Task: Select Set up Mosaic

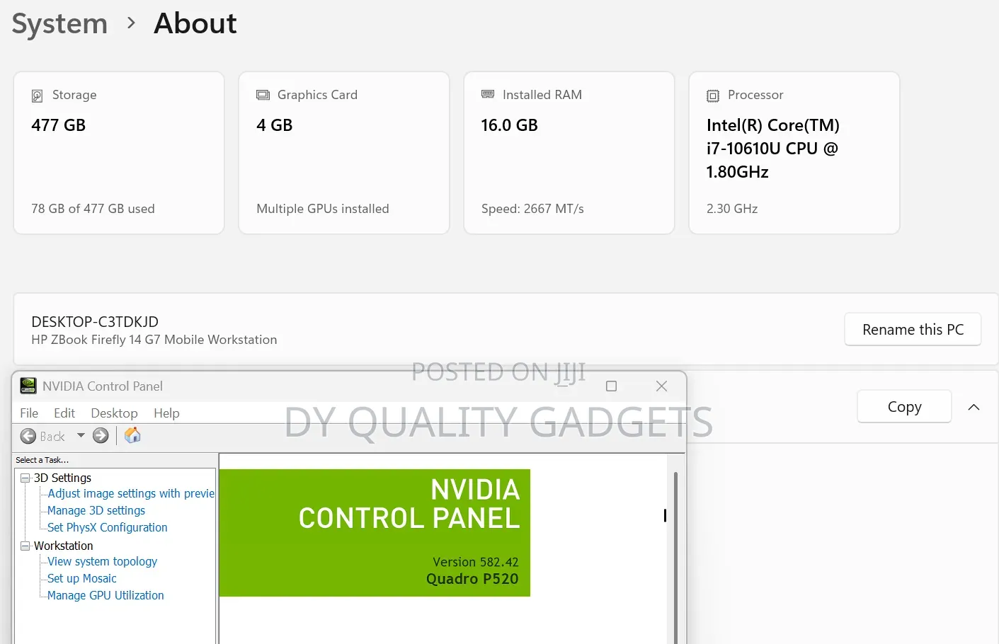Action: tap(82, 579)
